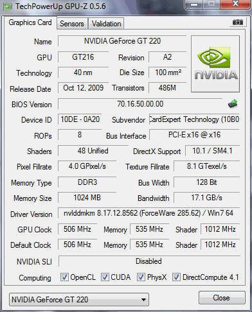Toggle the PhysX checkbox

tap(141, 277)
